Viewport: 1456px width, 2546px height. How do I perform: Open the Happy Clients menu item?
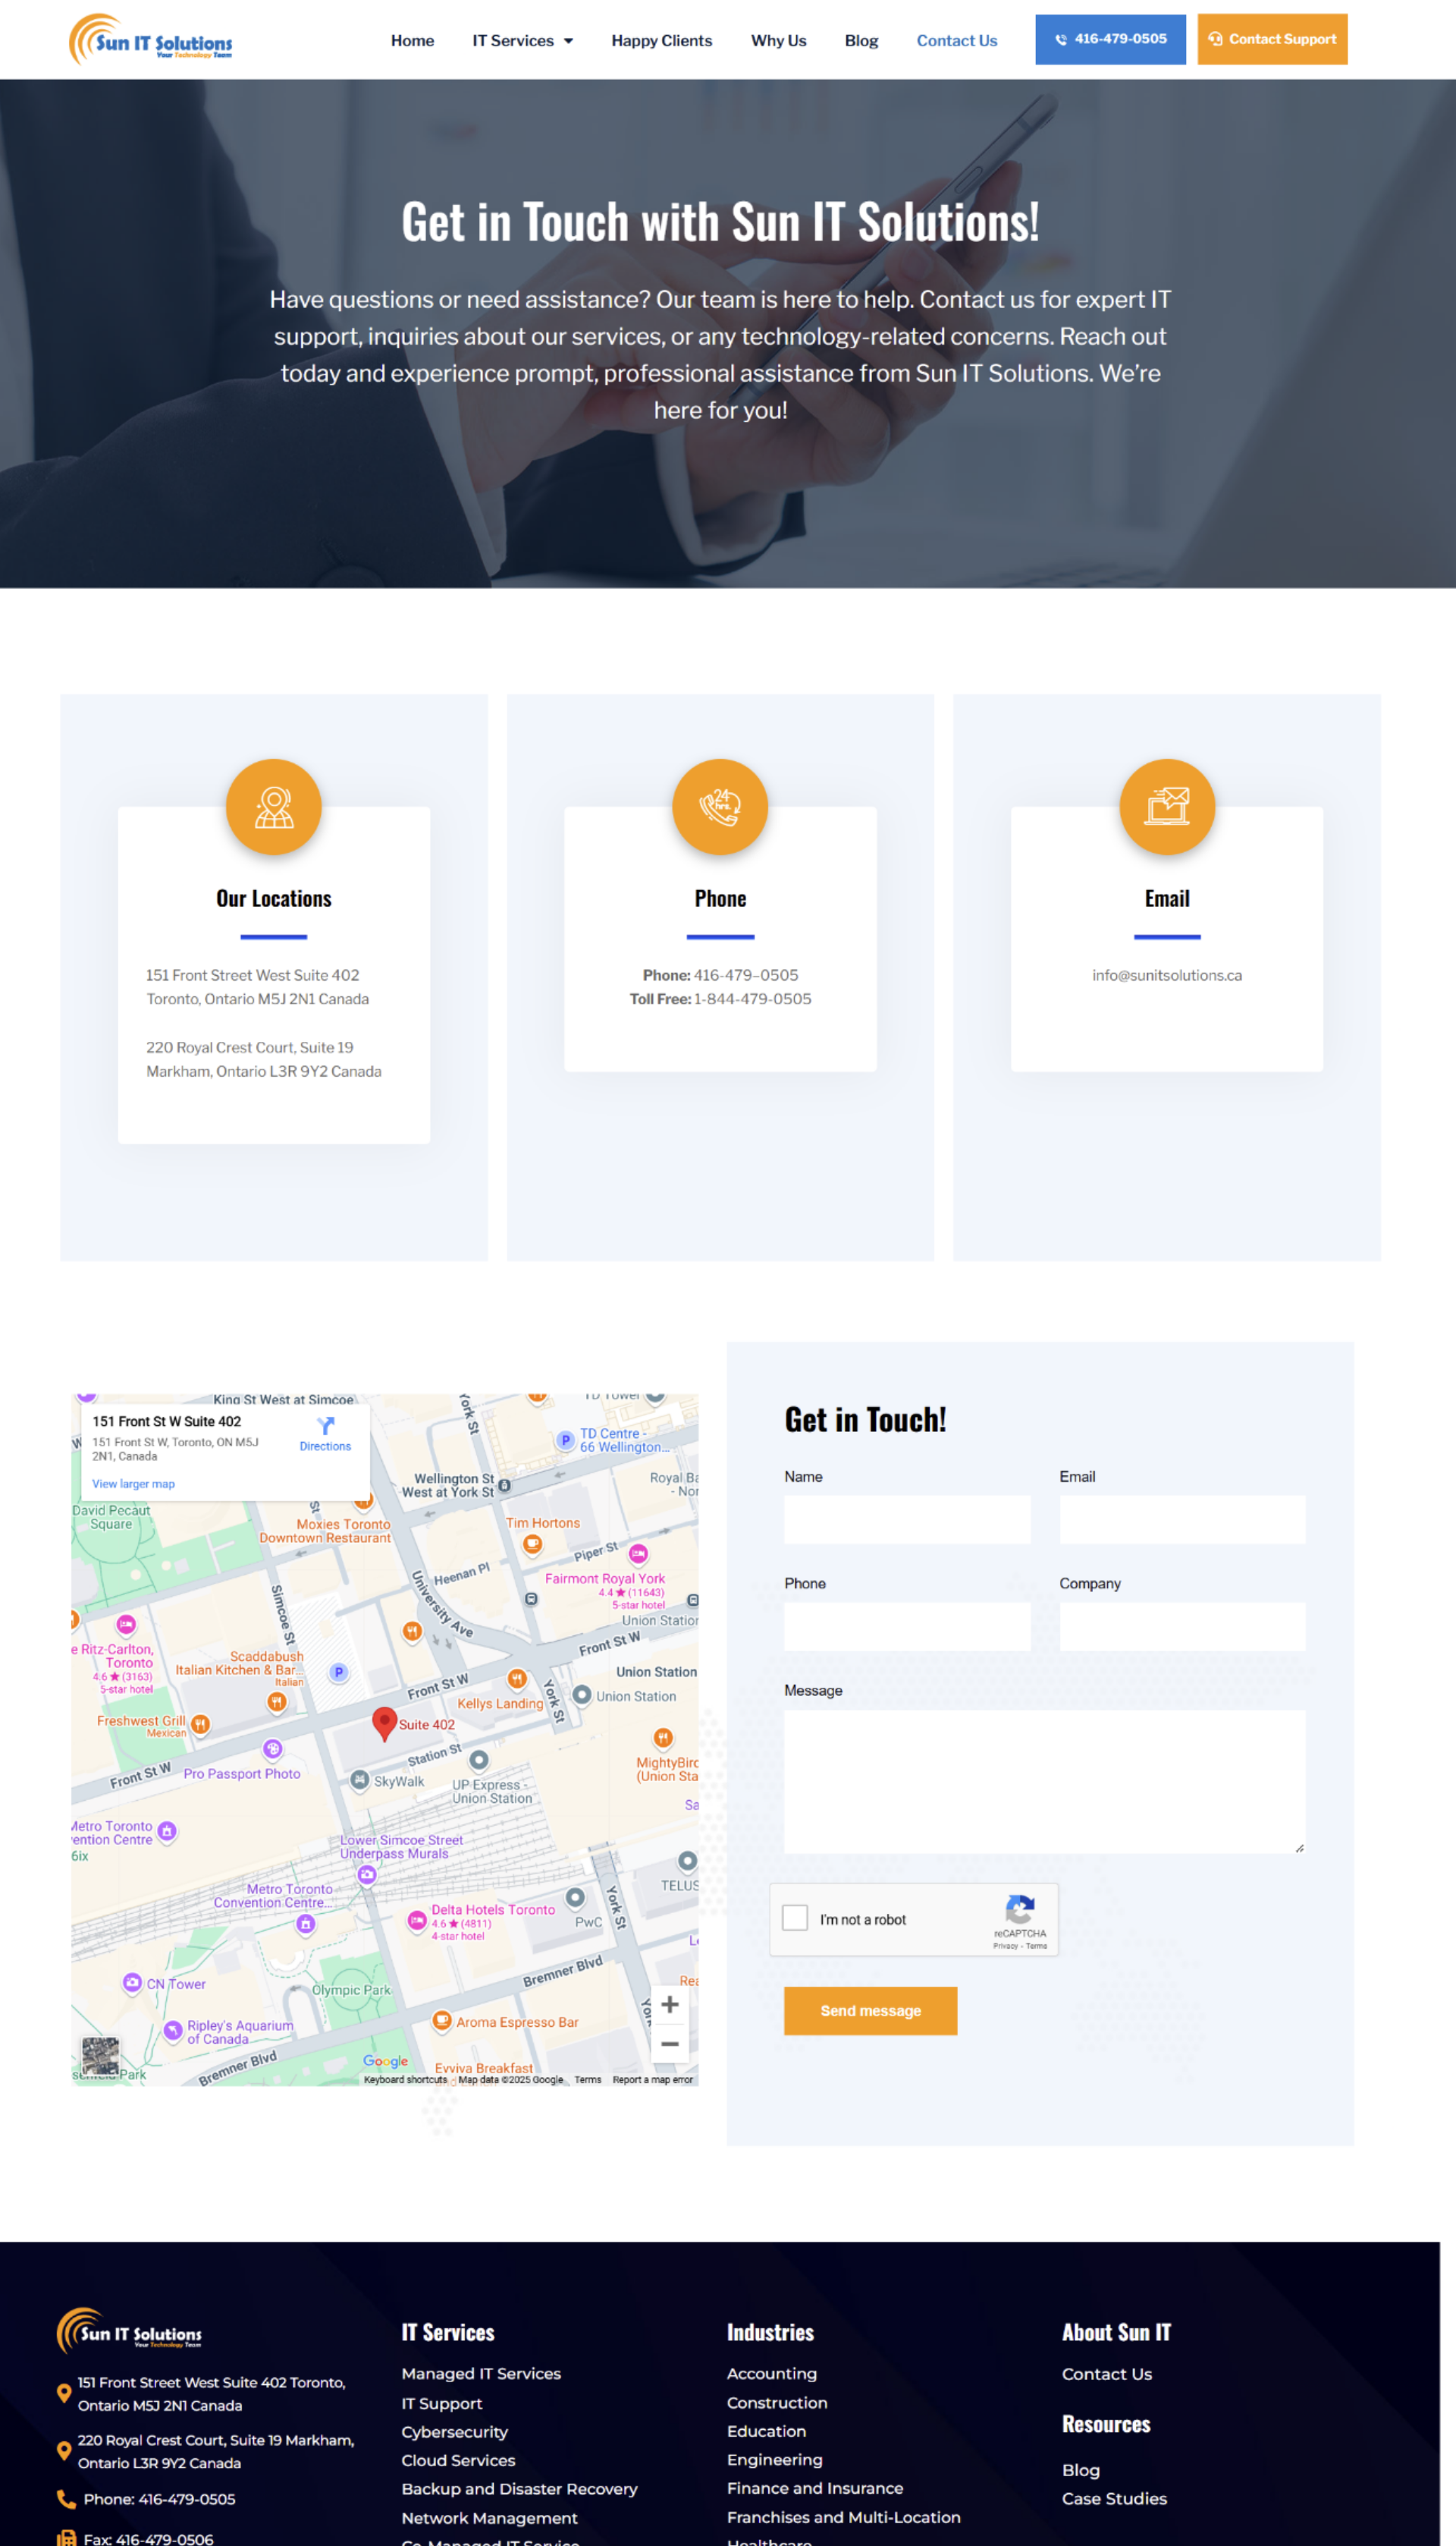click(661, 40)
